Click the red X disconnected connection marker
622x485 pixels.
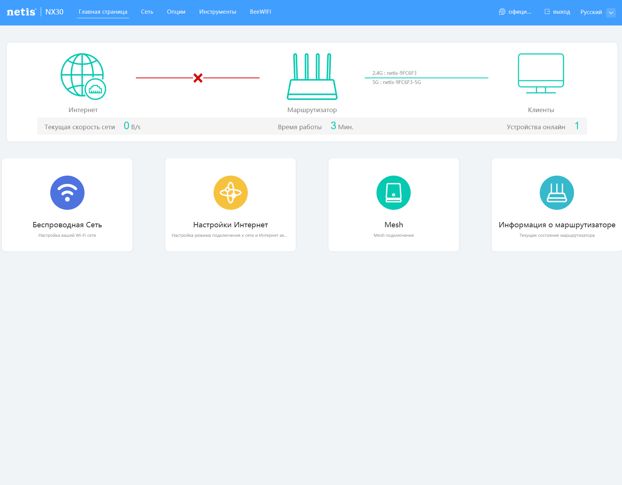point(198,78)
